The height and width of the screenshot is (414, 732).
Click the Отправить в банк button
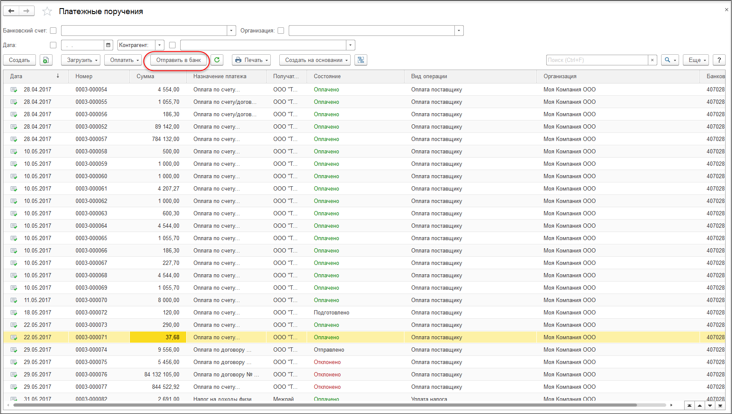pyautogui.click(x=178, y=60)
